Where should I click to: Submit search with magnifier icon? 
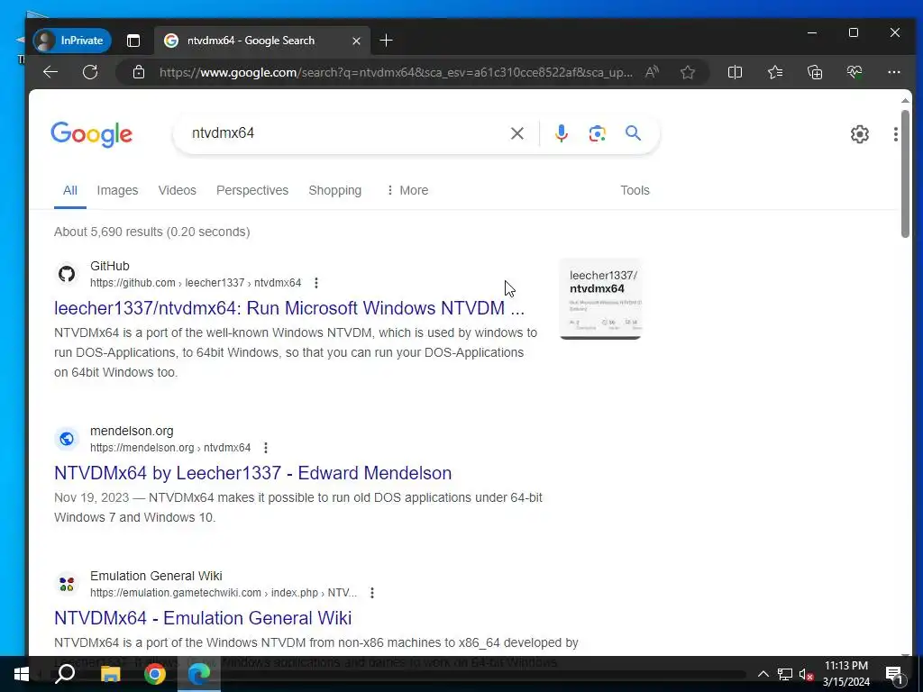coord(633,133)
